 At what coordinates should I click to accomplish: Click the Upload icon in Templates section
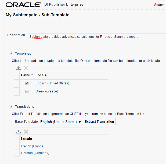[x=19, y=68]
